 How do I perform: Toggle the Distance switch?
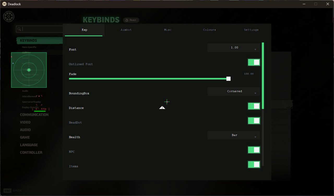[254, 106]
